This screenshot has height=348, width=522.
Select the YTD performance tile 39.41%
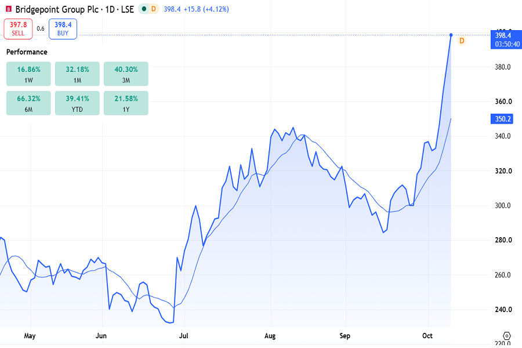pos(77,103)
